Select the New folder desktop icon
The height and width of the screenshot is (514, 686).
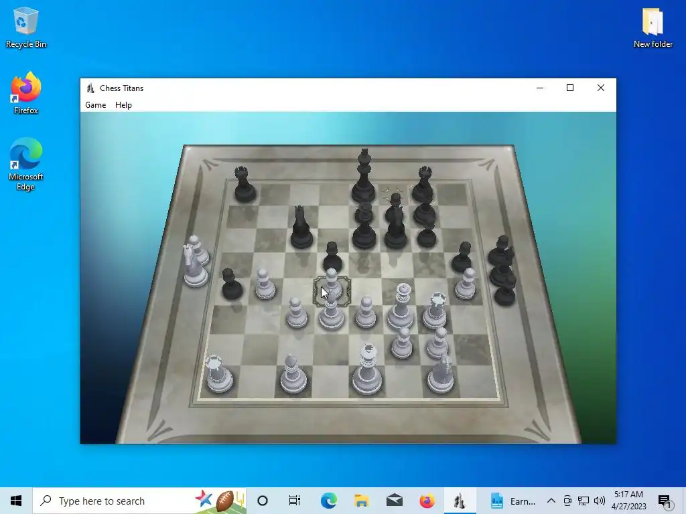click(653, 27)
